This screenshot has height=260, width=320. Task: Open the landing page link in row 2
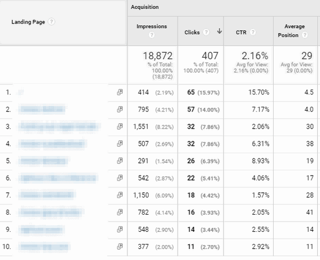point(42,109)
